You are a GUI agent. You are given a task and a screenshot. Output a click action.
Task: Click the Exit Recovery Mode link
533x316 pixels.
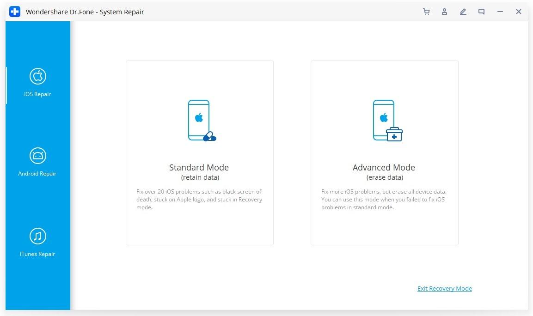[445, 288]
